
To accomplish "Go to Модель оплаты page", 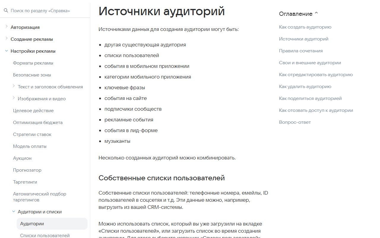I will click(x=30, y=146).
